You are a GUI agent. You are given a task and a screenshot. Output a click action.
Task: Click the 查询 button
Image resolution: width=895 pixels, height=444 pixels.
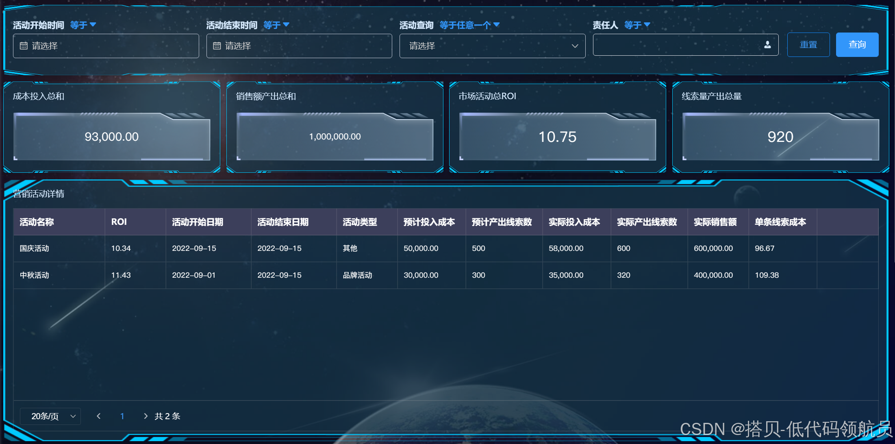[857, 45]
